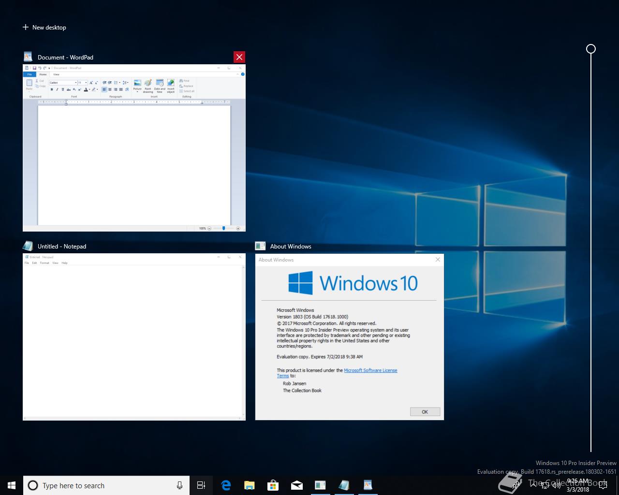Expand the text highlight color dropdown arrow
This screenshot has width=619, height=495.
[x=97, y=89]
